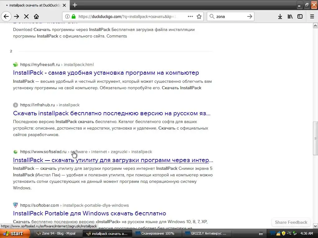Click the search magnifier icon beside zona
This screenshot has height=238, width=318.
tap(212, 17)
